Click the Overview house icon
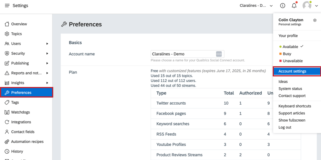Screen dimensions: 321x160 click(7, 24)
